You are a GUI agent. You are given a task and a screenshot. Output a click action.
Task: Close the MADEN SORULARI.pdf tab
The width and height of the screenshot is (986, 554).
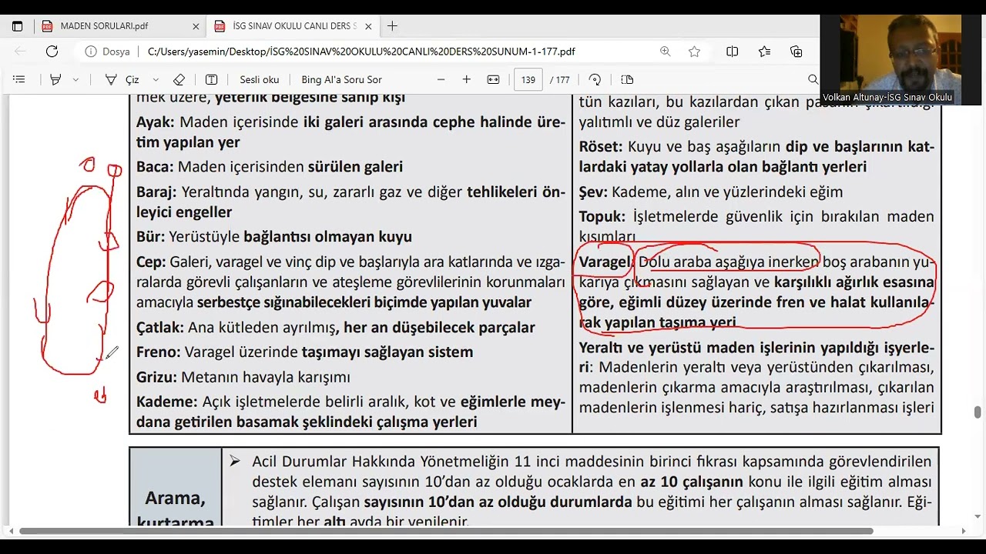coord(196,26)
